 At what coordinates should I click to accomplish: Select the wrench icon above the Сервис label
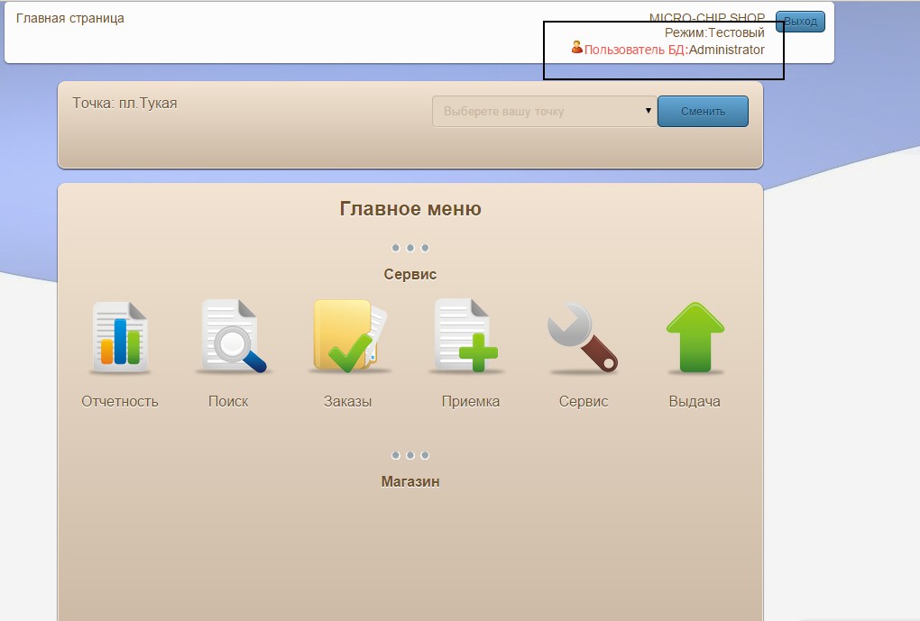(583, 338)
